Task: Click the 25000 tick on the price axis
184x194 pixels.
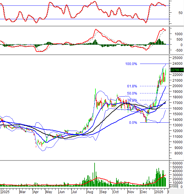Action: [x=176, y=58]
